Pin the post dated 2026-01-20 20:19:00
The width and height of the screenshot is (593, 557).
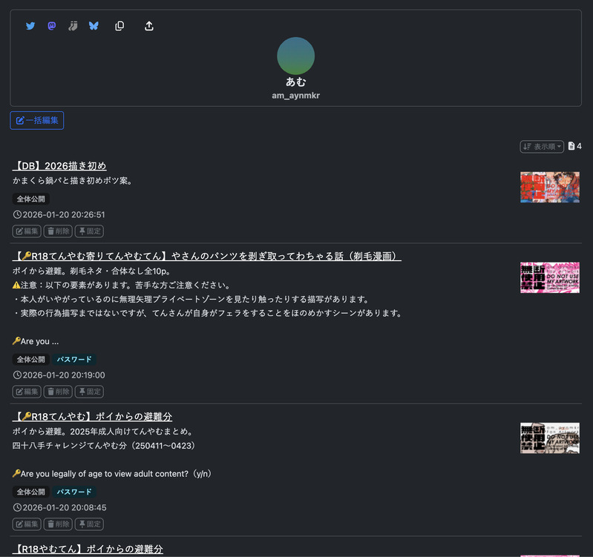pos(89,392)
